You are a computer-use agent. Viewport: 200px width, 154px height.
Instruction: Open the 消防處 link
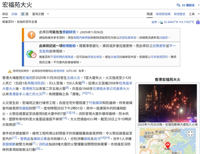(44, 144)
